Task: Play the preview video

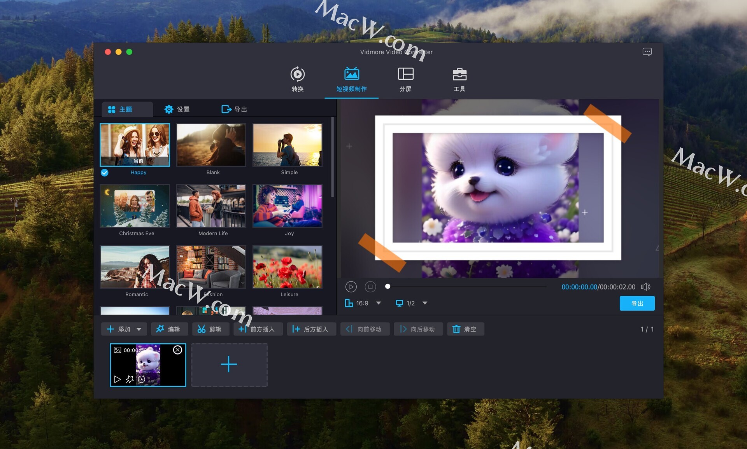Action: (x=351, y=287)
